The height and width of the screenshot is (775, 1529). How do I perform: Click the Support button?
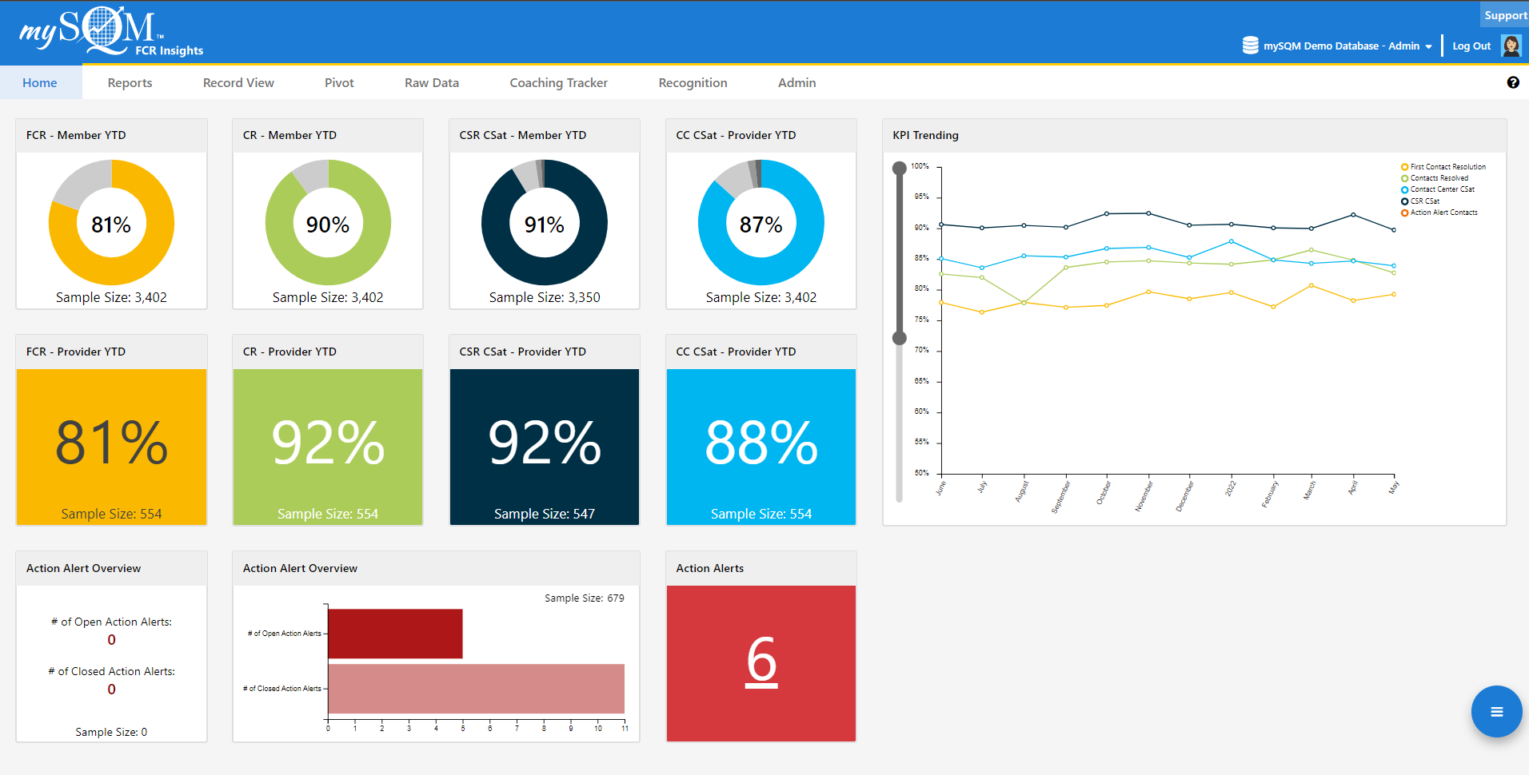click(1507, 14)
